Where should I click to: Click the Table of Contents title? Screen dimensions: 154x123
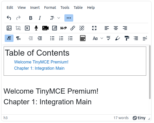[x=37, y=53]
